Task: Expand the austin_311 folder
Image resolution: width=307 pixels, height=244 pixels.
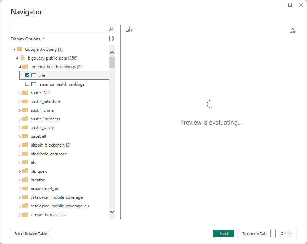Action: [20, 93]
